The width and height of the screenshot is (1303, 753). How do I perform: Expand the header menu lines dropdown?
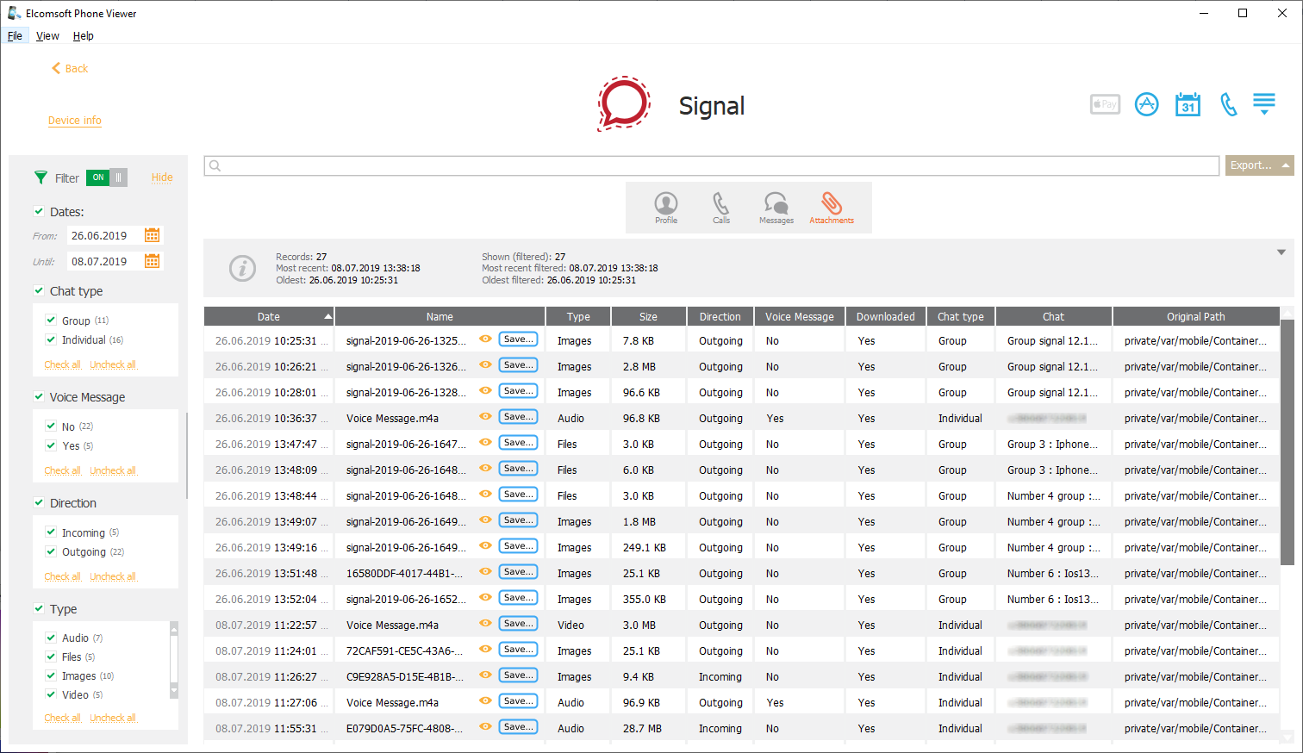click(x=1263, y=105)
